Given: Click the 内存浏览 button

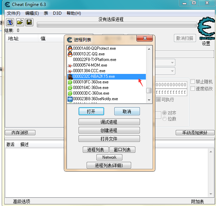Looking at the screenshot, I should click(x=20, y=133).
